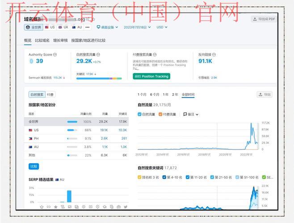The width and height of the screenshot is (294, 223).
Task: Open the 2.9K referring domains link
Action: 214,78
